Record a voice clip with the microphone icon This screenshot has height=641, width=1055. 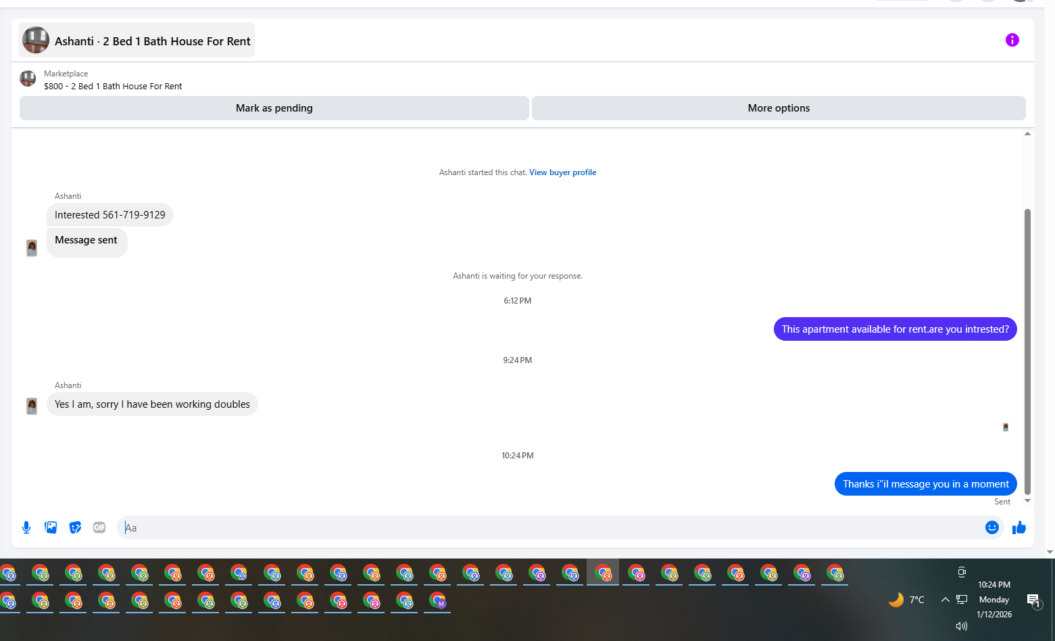(26, 527)
